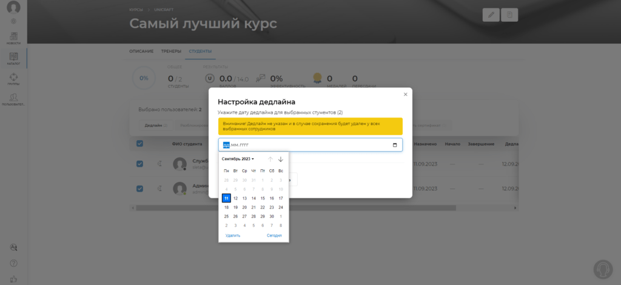Click the horizontal table scrollbar
Viewport: 621px width, 285px height.
tap(296, 208)
